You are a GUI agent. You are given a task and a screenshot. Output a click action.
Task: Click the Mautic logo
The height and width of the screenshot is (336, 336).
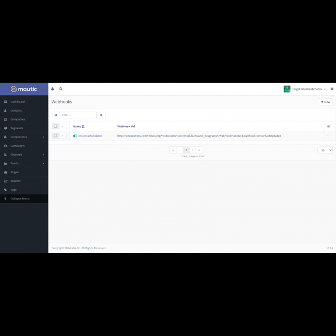(x=24, y=89)
